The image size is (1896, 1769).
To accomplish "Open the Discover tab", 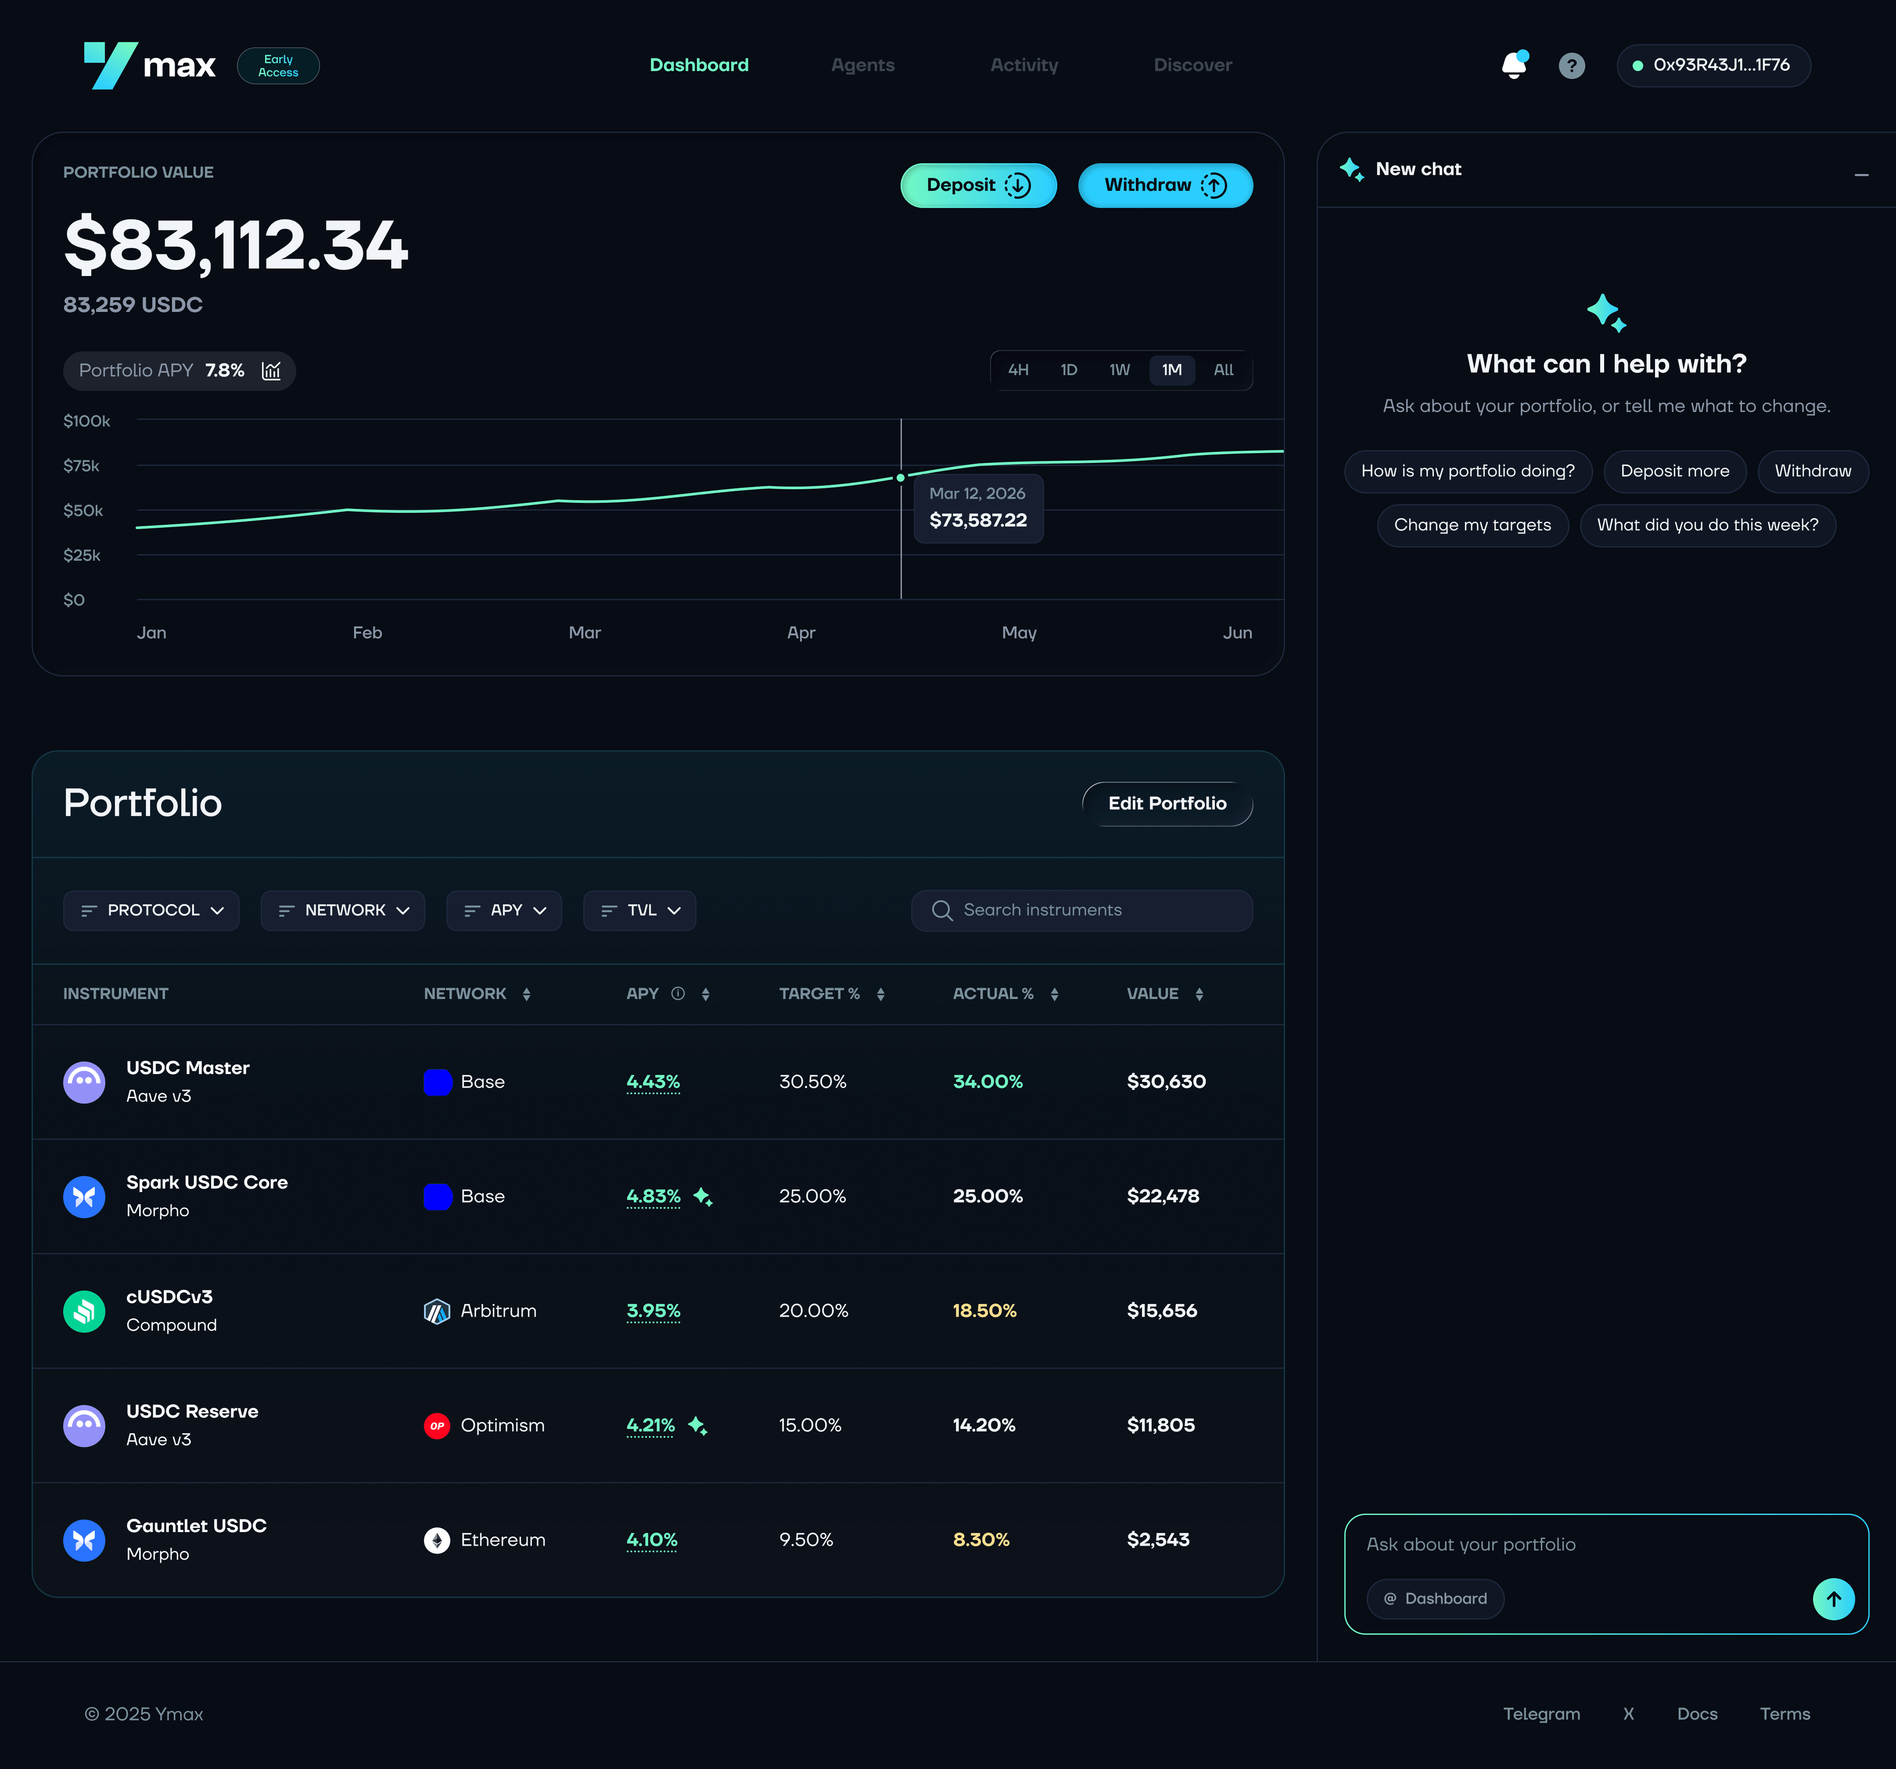I will click(1192, 66).
